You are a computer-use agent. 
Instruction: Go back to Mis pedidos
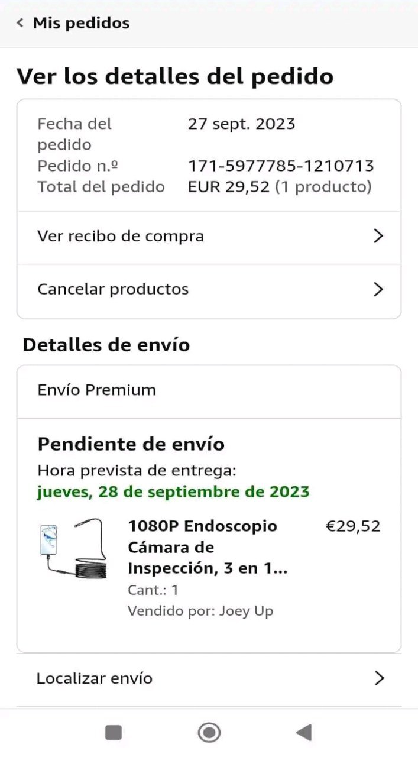(x=81, y=23)
